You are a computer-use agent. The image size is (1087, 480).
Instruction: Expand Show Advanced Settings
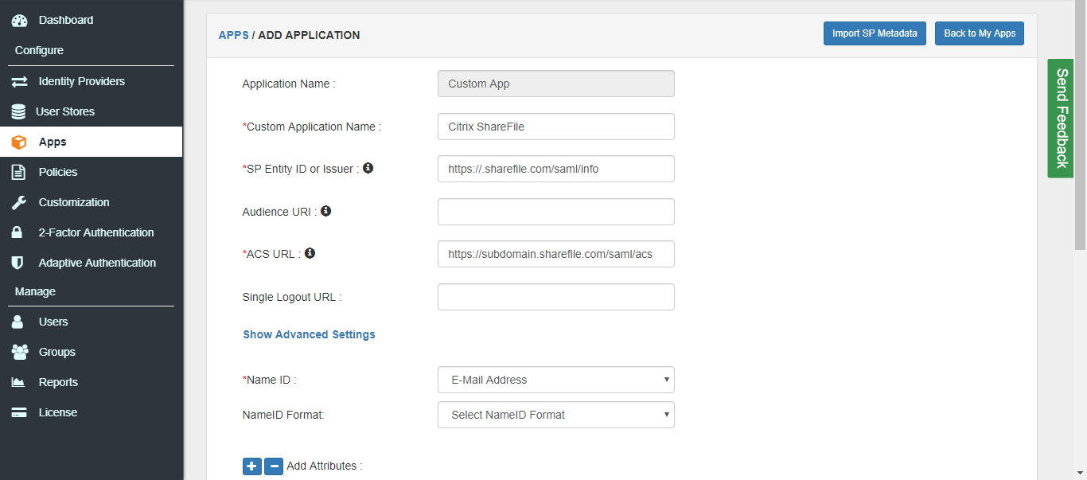(310, 334)
